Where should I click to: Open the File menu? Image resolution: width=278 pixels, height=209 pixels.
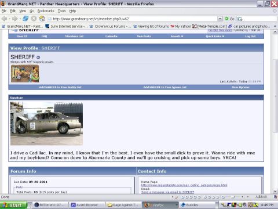4,11
